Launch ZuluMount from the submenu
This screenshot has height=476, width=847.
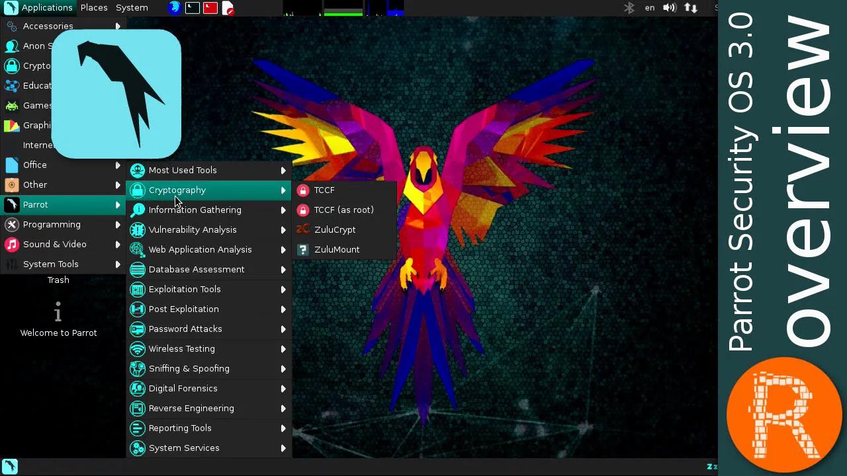tap(337, 250)
